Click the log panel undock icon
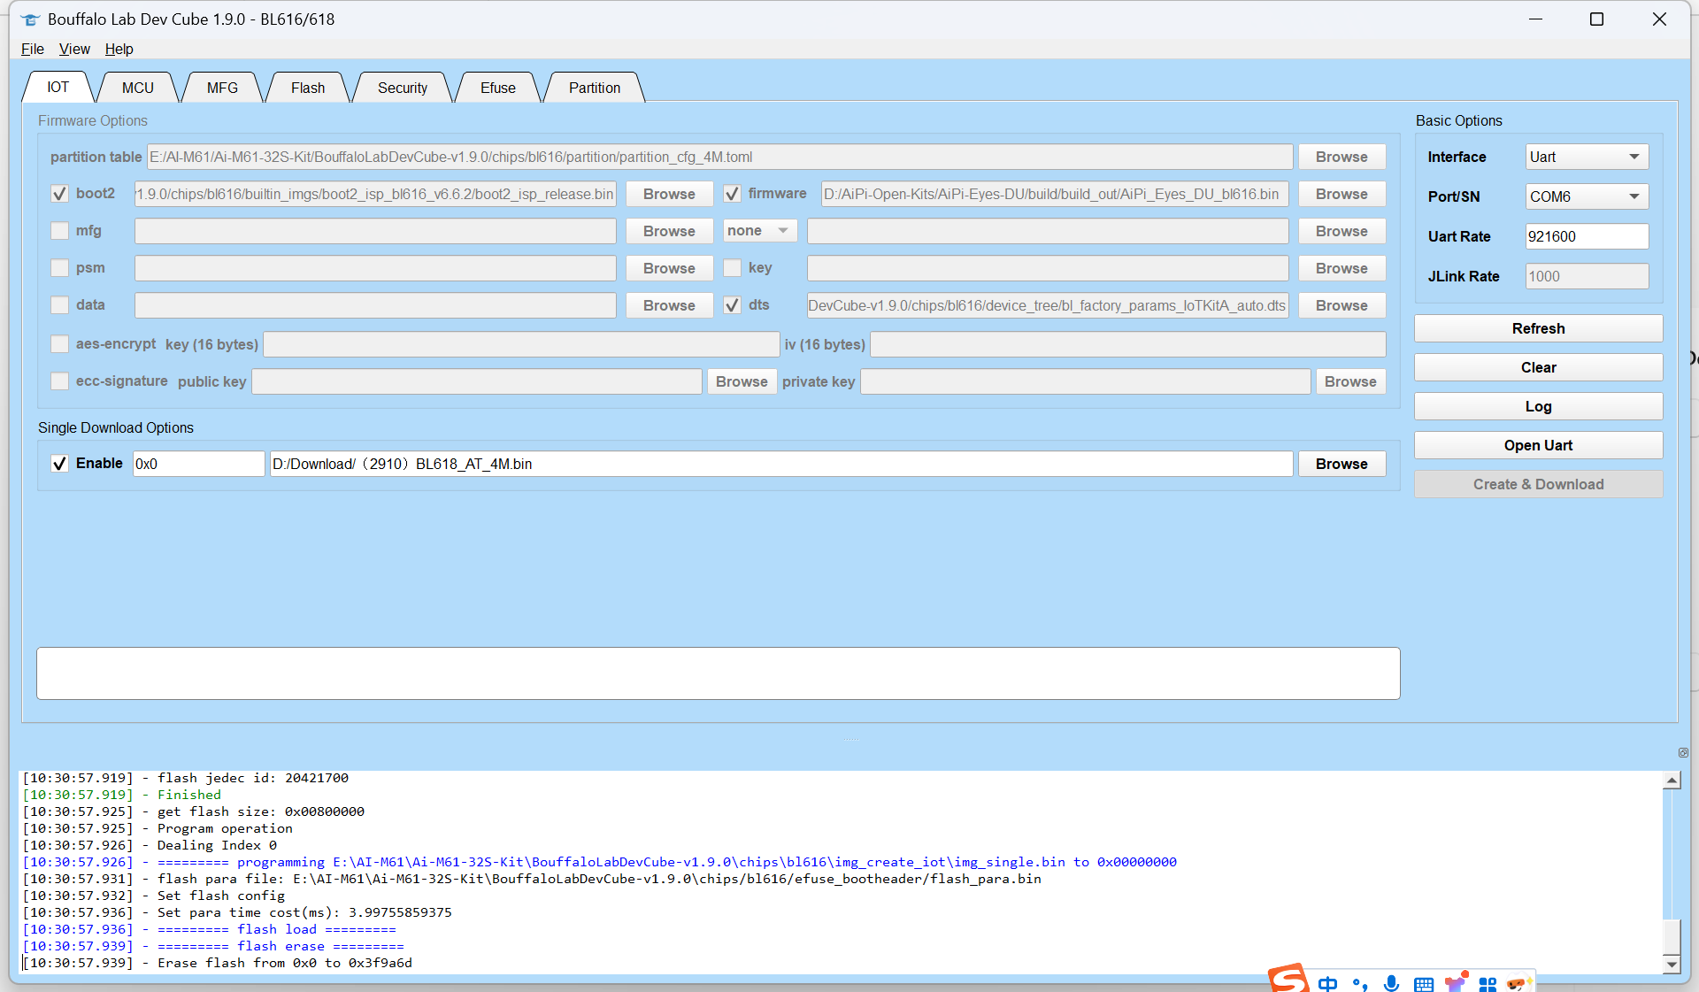The image size is (1699, 992). point(1683,752)
